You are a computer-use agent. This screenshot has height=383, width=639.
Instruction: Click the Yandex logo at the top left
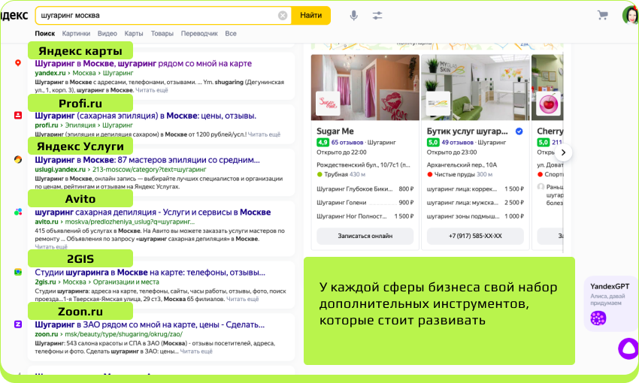[14, 16]
